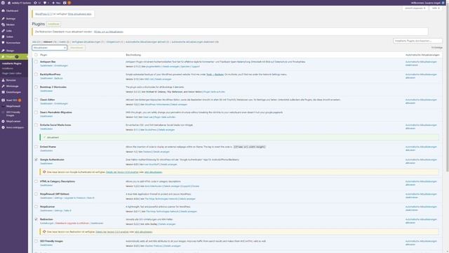
Task: Open Plugin Datei-Editor submenu item
Action: (x=12, y=73)
